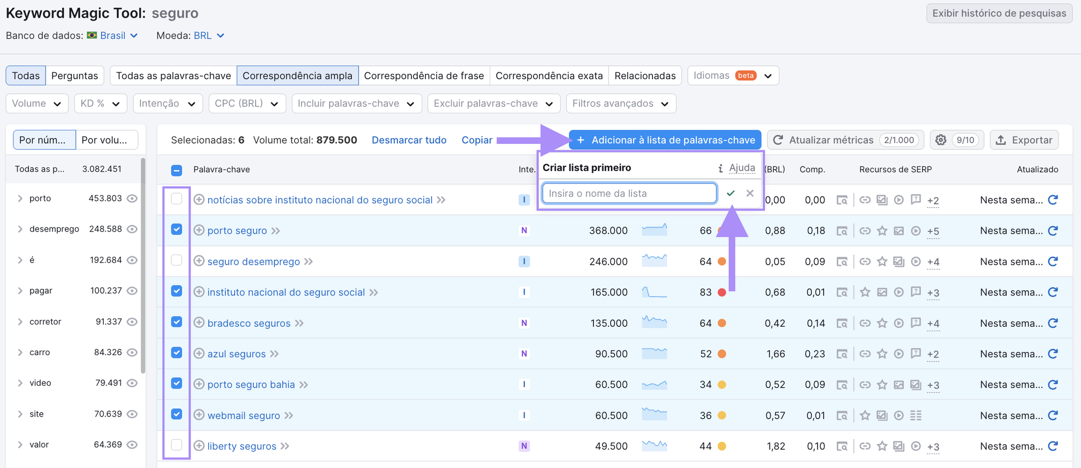
Task: Add porto seguro keyword via plus icon
Action: (199, 231)
